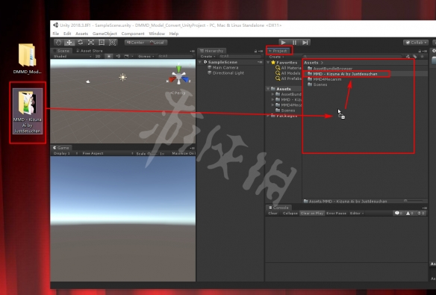Open Shaded draw mode dropdown
Viewport: 436px width, 295px height.
click(72, 56)
